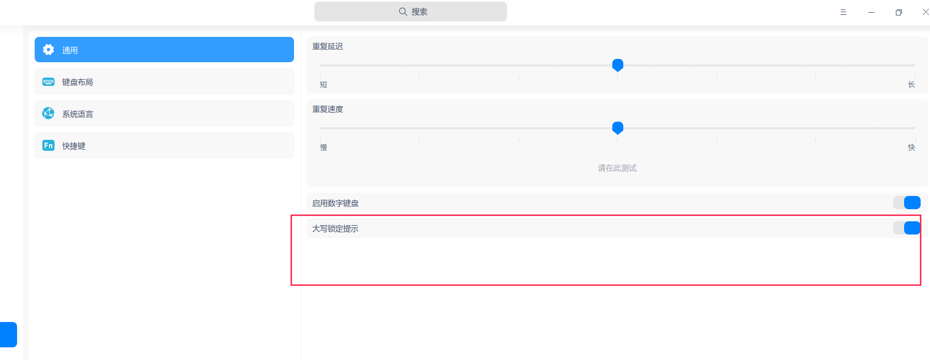
Task: Click the blue button at left edge
Action: point(8,335)
